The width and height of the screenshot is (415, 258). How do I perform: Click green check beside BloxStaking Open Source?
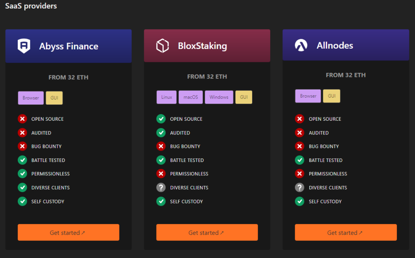pos(161,119)
